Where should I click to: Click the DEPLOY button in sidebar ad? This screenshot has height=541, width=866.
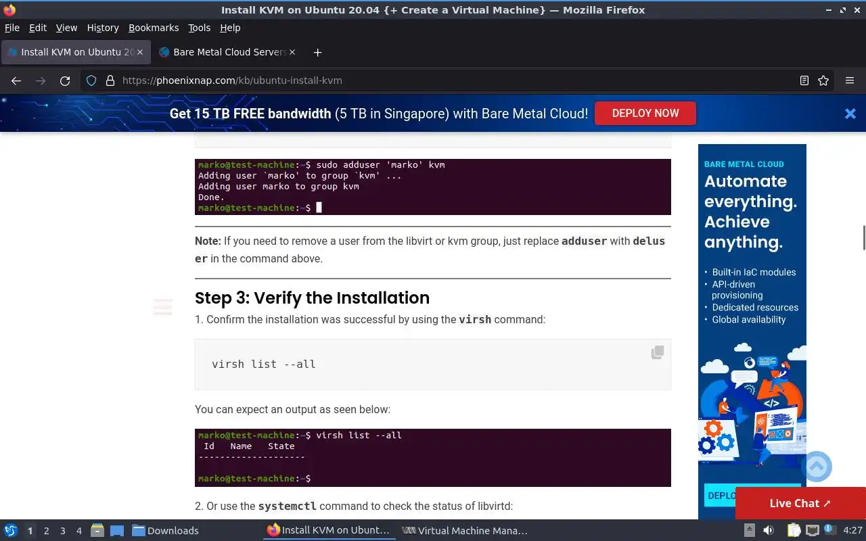click(x=720, y=495)
